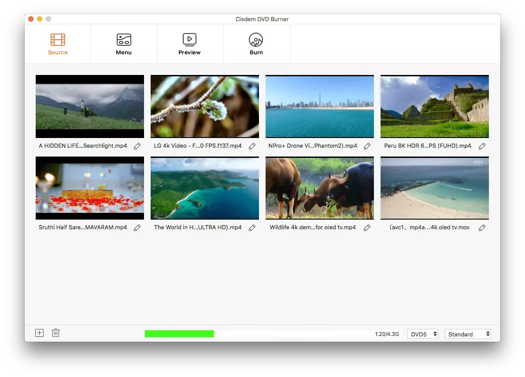
Task: Select the Dubai skyline drone video thumbnail
Action: [319, 107]
